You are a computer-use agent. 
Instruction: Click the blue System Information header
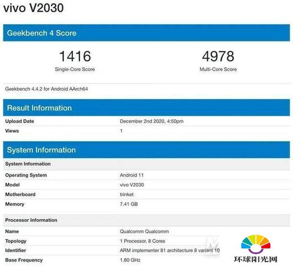[146, 150]
